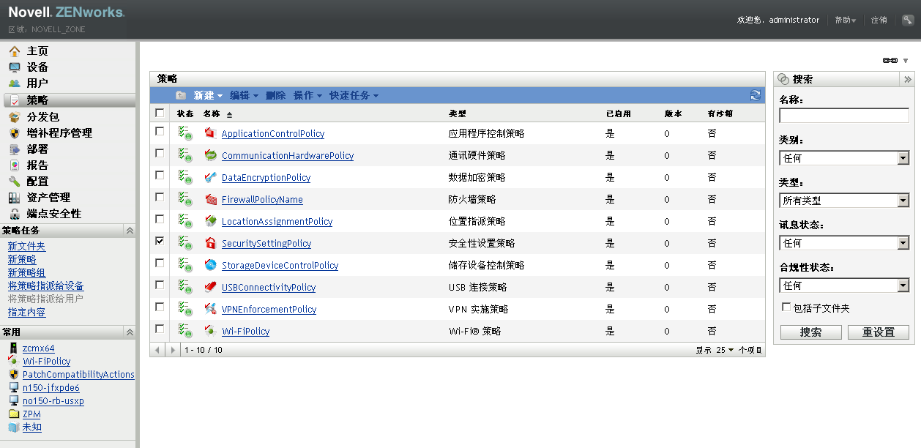The image size is (921, 448).
Task: Click the CommunicationHardwarePolicy type icon
Action: 211,155
